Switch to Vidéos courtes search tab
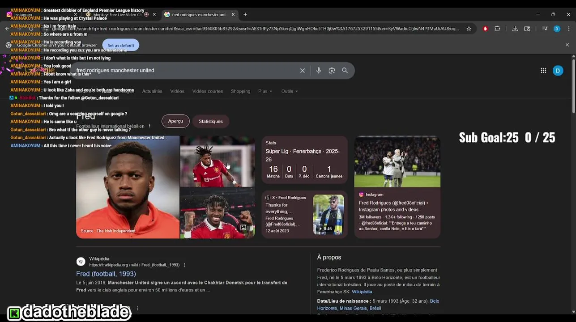 (208, 91)
